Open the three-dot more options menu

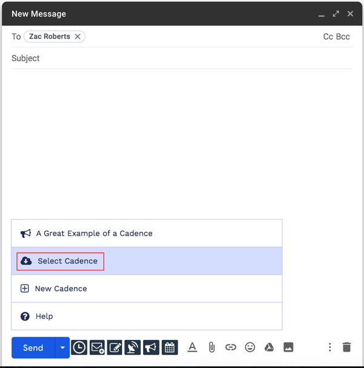[329, 347]
